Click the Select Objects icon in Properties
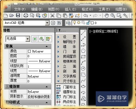 click(42, 39)
